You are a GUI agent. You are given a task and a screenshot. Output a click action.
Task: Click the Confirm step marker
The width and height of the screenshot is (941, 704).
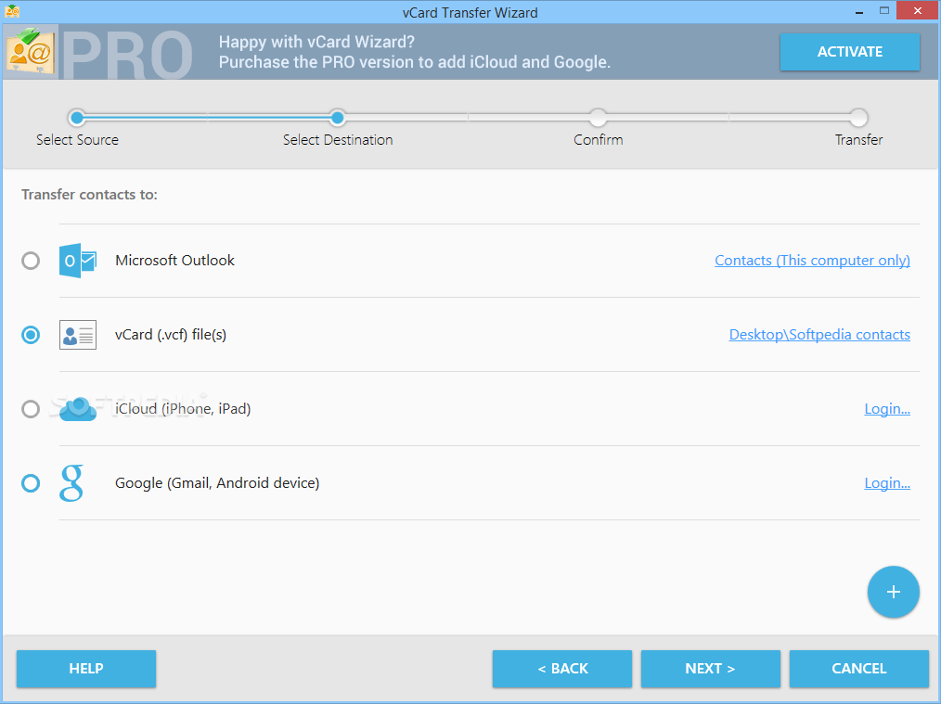[x=599, y=118]
